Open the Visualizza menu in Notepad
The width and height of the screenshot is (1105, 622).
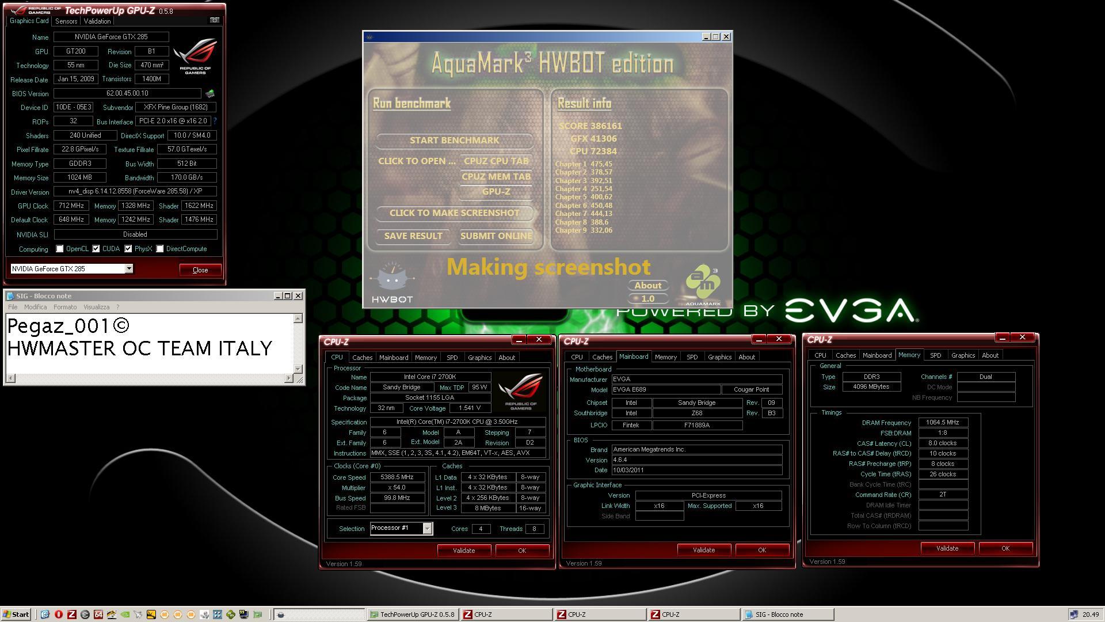96,307
